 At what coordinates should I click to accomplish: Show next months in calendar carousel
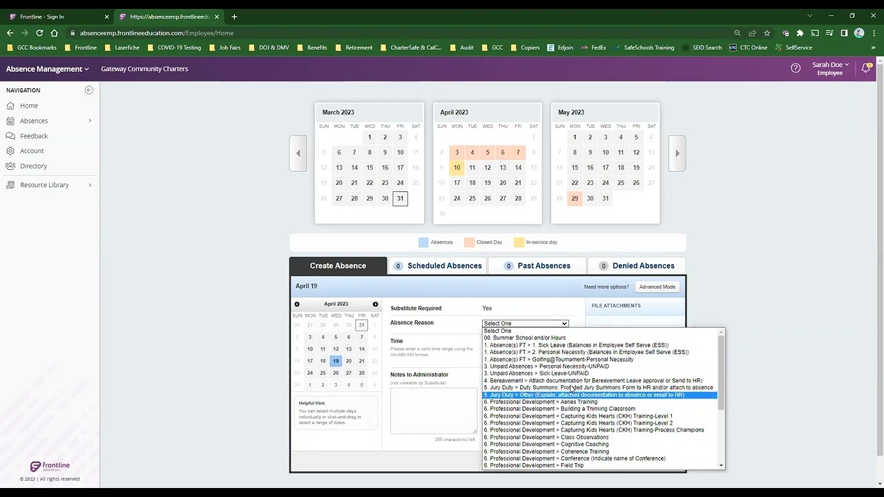[x=677, y=153]
